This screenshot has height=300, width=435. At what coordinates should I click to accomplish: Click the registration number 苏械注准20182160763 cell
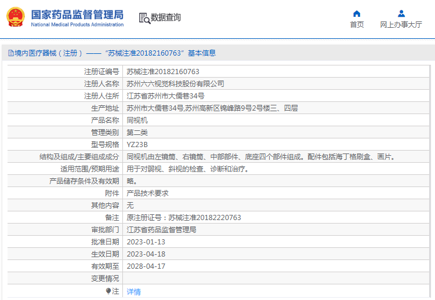point(163,72)
